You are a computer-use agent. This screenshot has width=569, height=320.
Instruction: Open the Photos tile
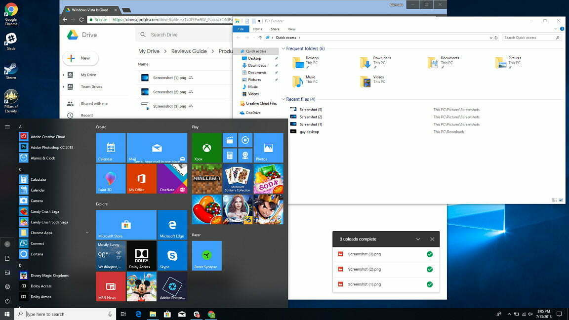click(x=268, y=148)
